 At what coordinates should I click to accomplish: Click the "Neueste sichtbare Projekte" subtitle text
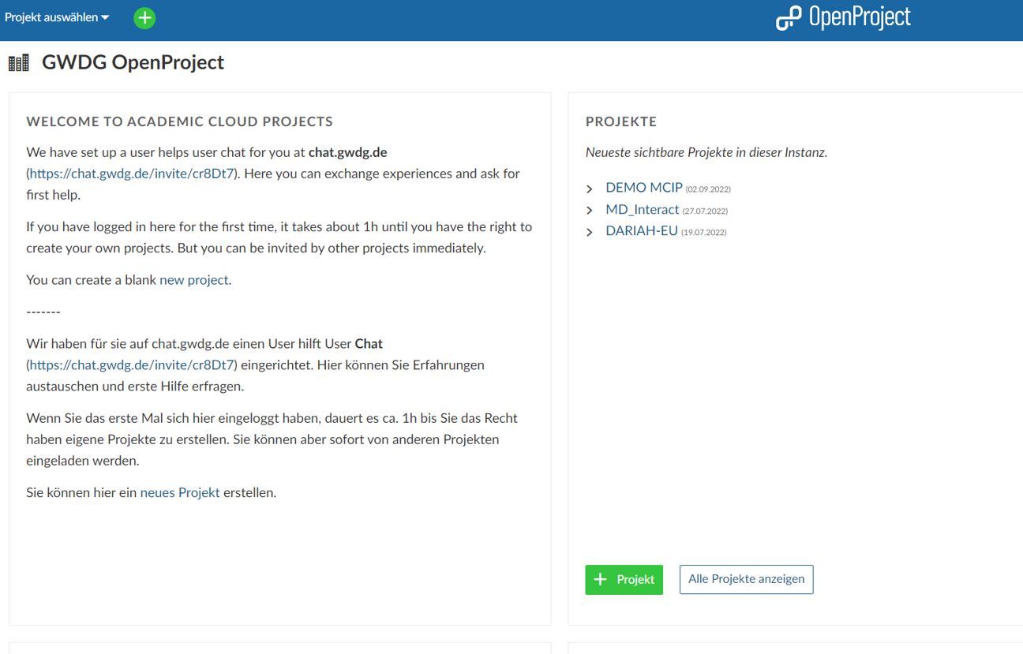(x=706, y=152)
